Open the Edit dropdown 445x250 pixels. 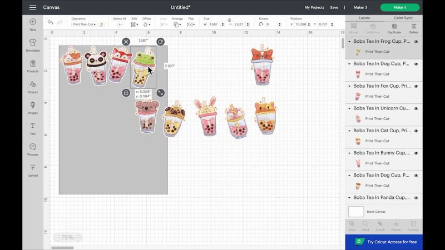134,24
